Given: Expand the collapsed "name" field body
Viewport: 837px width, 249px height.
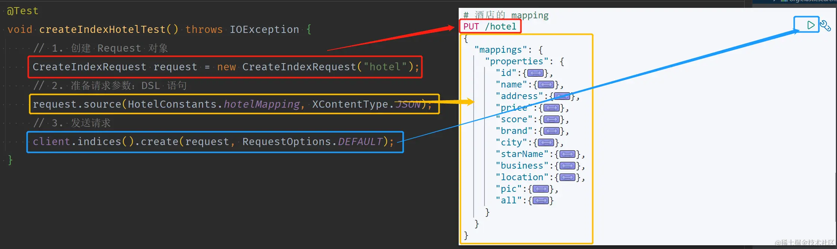Looking at the screenshot, I should (546, 84).
